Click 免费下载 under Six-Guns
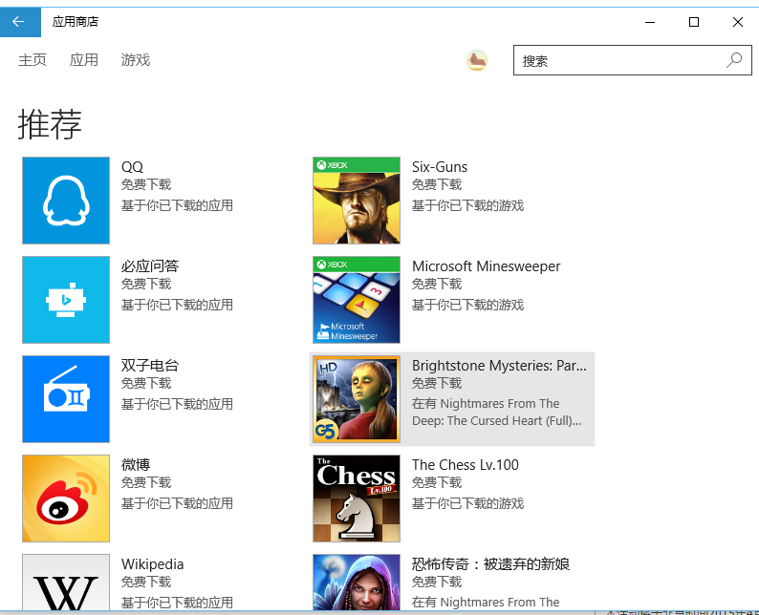Image resolution: width=759 pixels, height=615 pixels. point(437,184)
